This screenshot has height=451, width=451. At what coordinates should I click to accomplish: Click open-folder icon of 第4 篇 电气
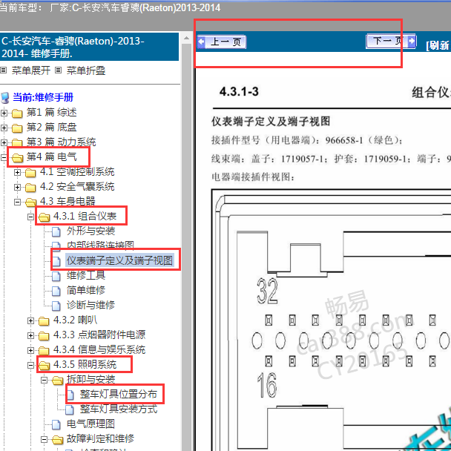[x=17, y=157]
